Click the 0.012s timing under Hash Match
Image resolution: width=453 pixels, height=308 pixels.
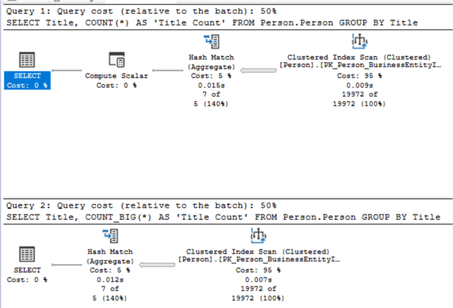110,279
